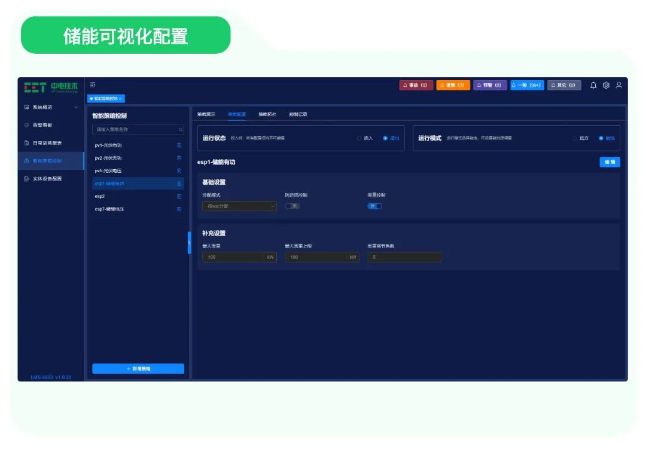Screen dimensions: 646x452
Task: Open the settings gear icon
Action: [606, 85]
